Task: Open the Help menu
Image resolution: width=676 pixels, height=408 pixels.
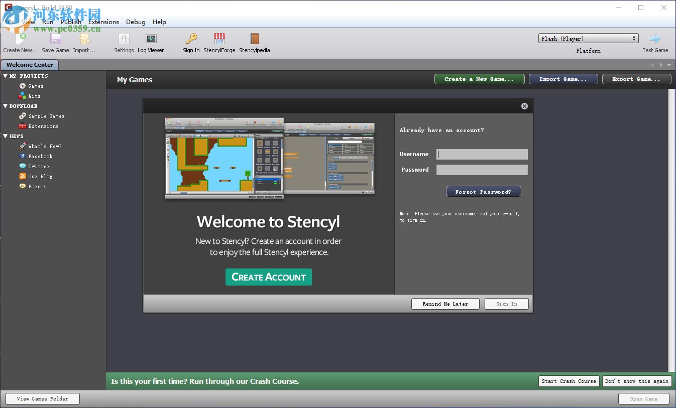Action: (x=159, y=22)
